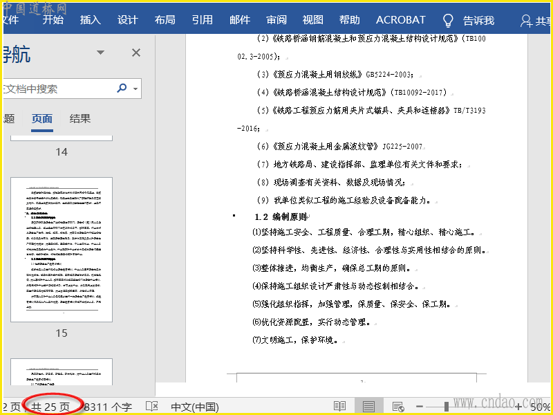Switch to Web Layout view icon
The width and height of the screenshot is (553, 415).
tap(397, 407)
